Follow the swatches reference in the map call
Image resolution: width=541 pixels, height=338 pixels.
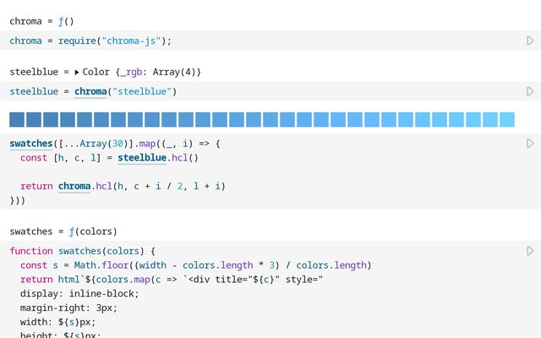tap(30, 144)
